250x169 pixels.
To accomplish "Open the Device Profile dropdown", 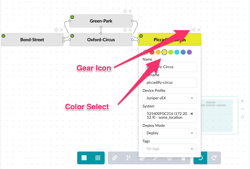I will (x=169, y=98).
